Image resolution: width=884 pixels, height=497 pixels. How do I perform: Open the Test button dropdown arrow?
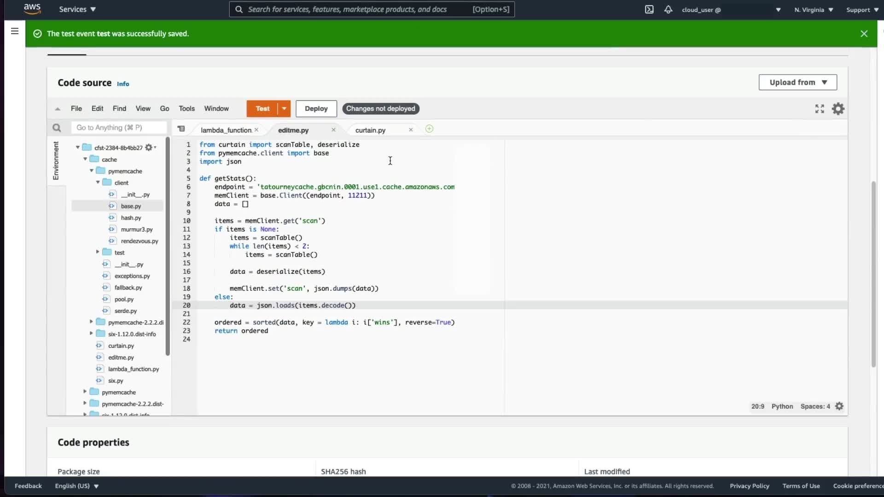pos(285,109)
